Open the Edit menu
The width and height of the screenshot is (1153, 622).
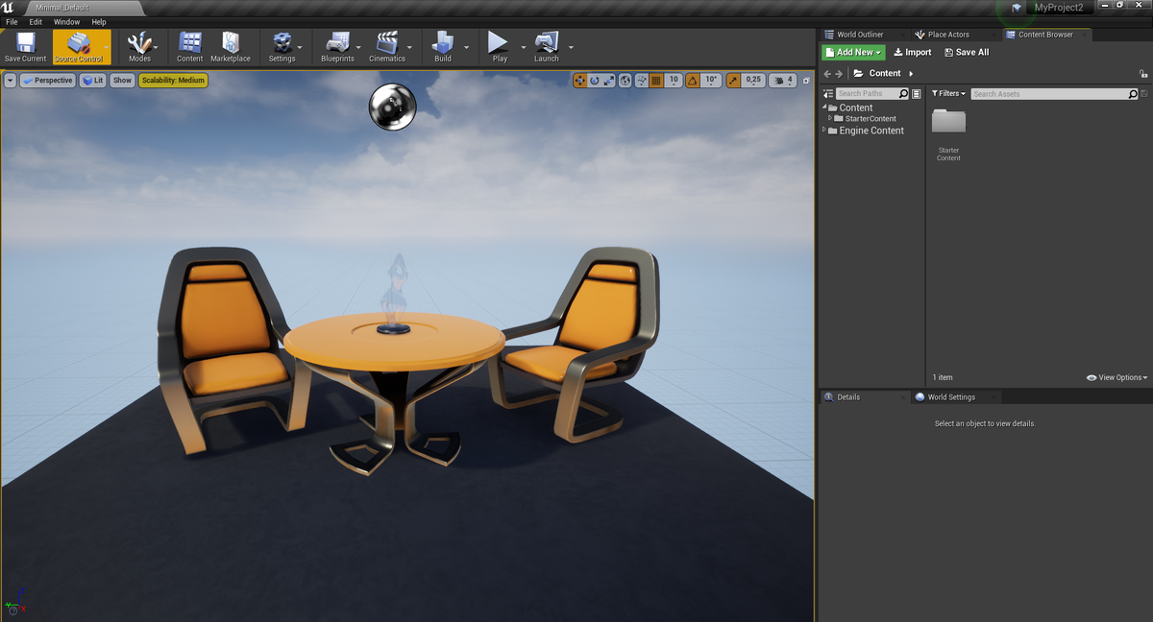point(36,22)
